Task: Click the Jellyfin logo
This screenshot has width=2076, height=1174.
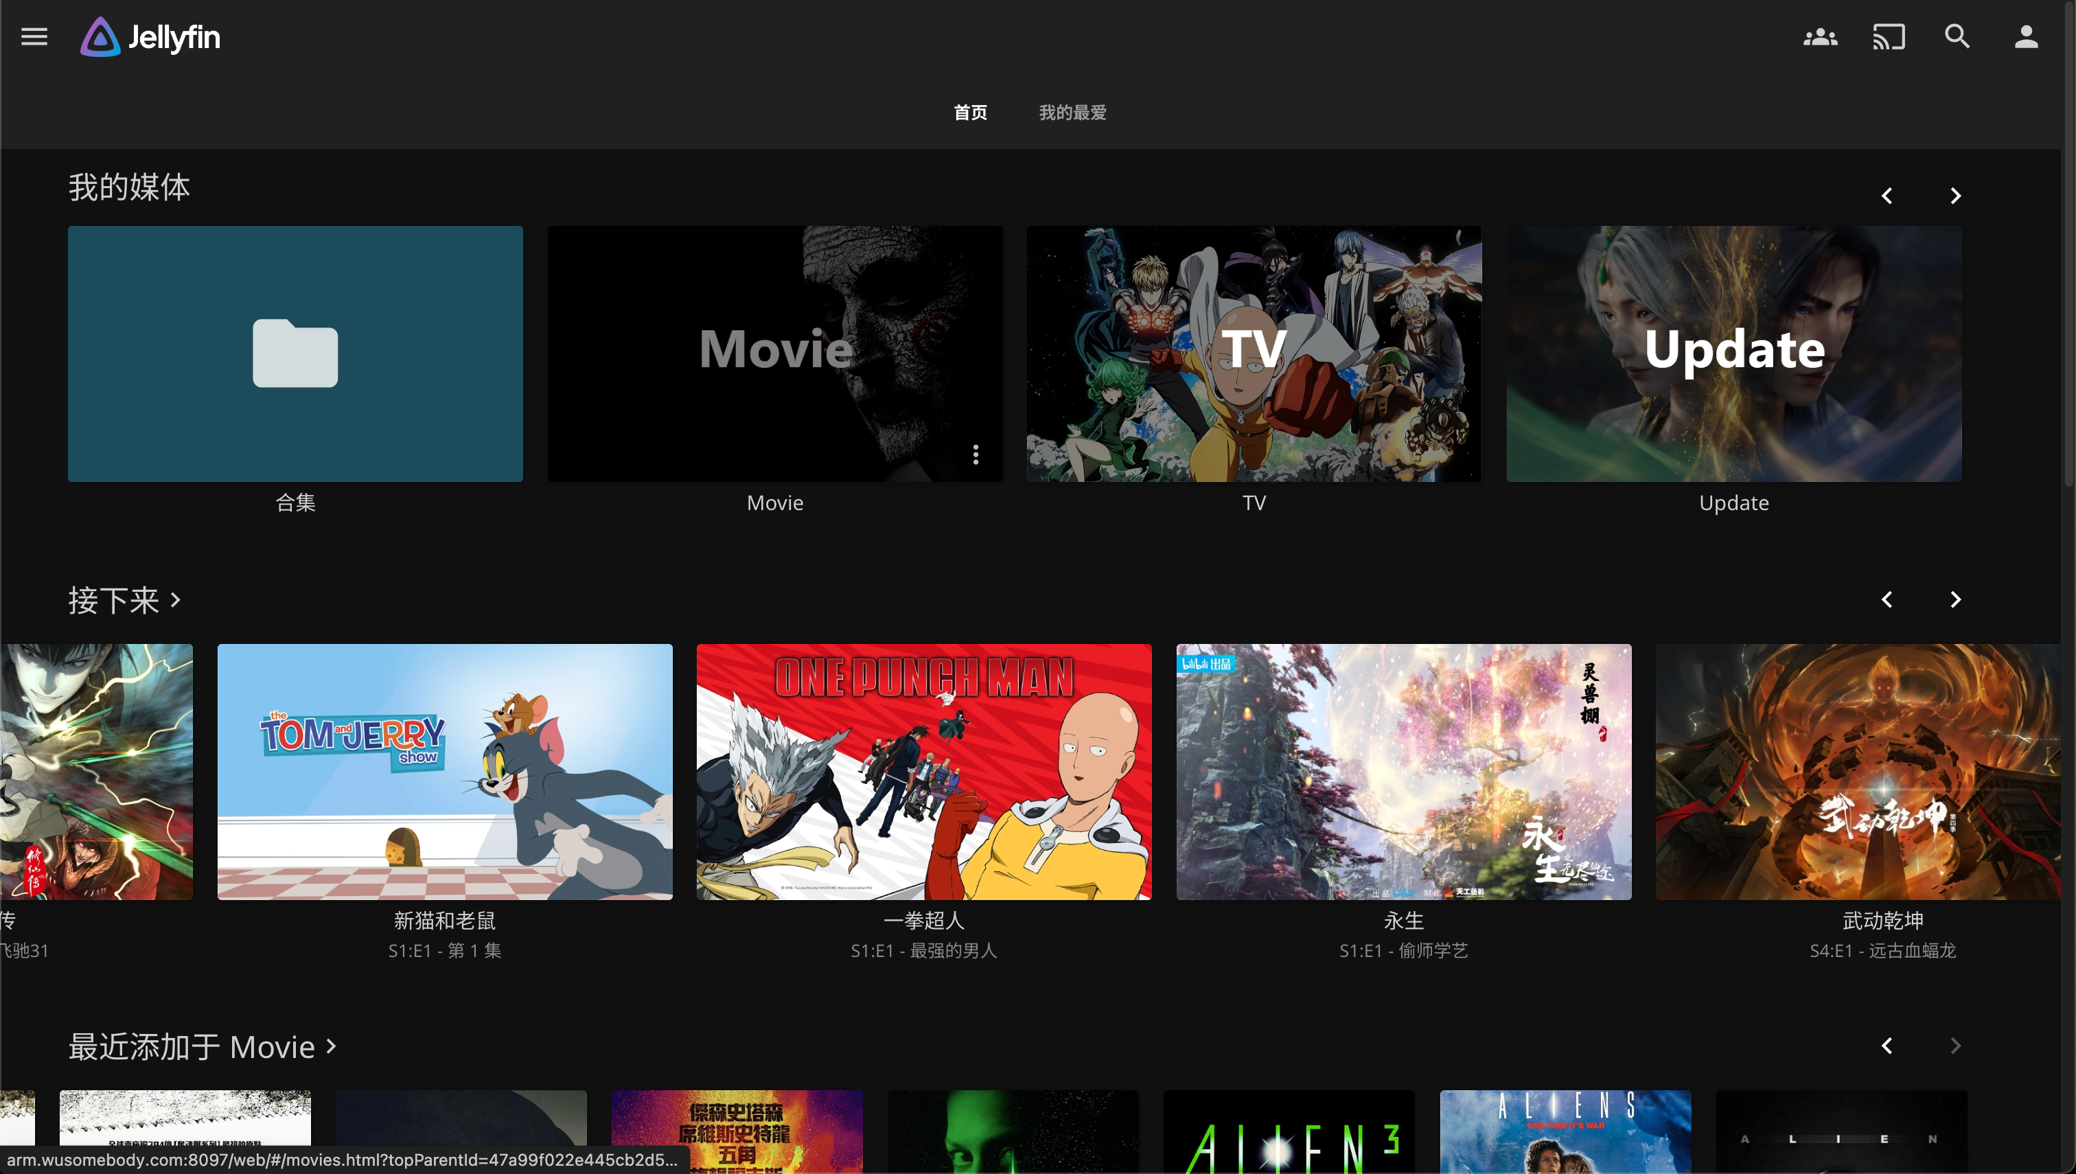Action: (x=150, y=37)
